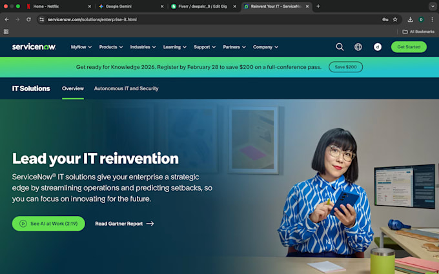This screenshot has height=274, width=439.
Task: Expand the MyNow menu
Action: coord(81,47)
